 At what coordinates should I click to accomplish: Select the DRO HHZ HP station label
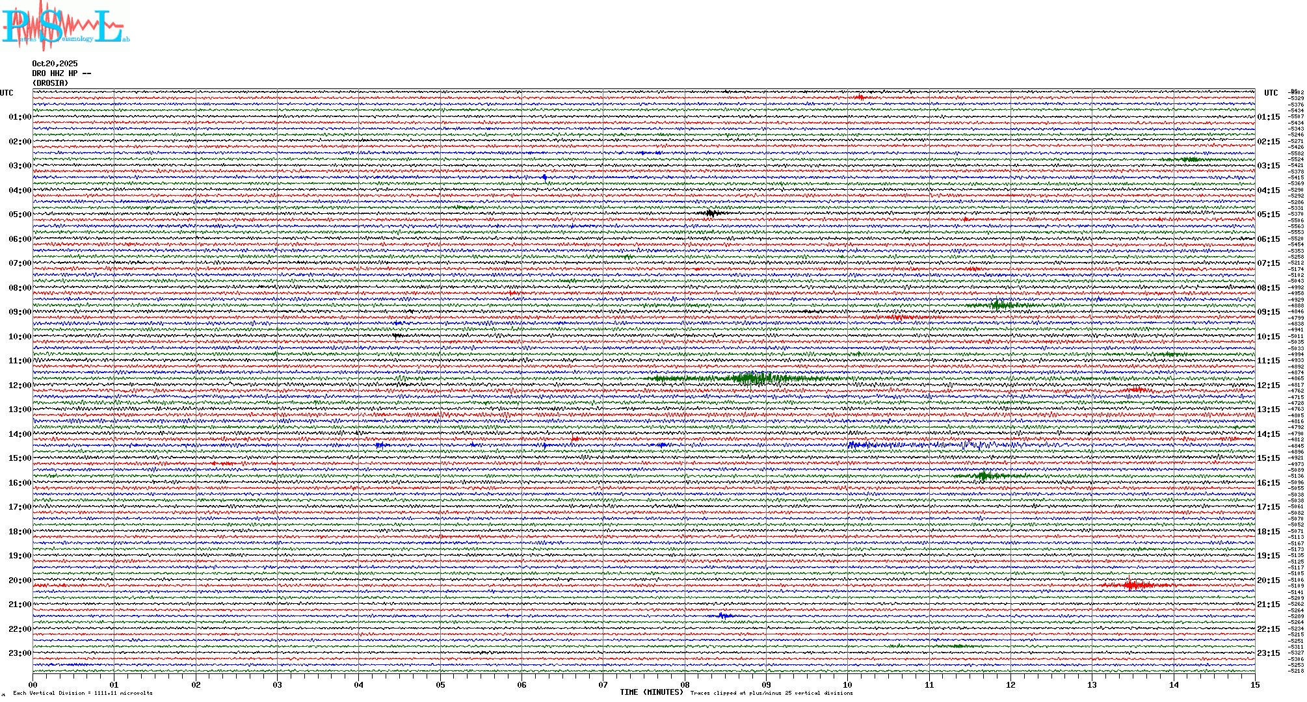click(61, 73)
